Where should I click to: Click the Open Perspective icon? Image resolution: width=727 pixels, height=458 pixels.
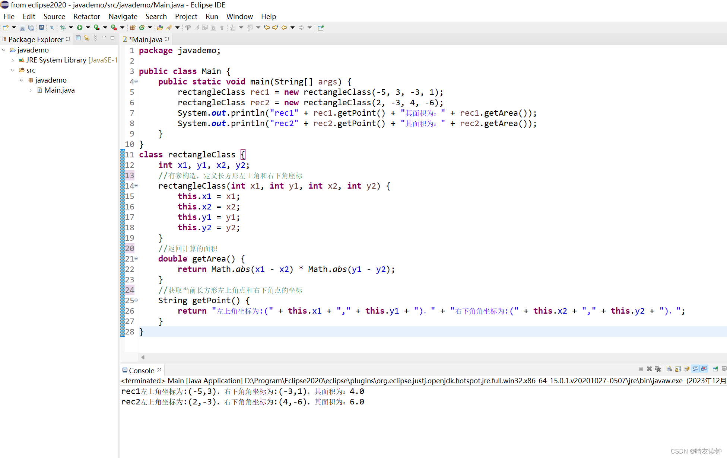pyautogui.click(x=321, y=28)
